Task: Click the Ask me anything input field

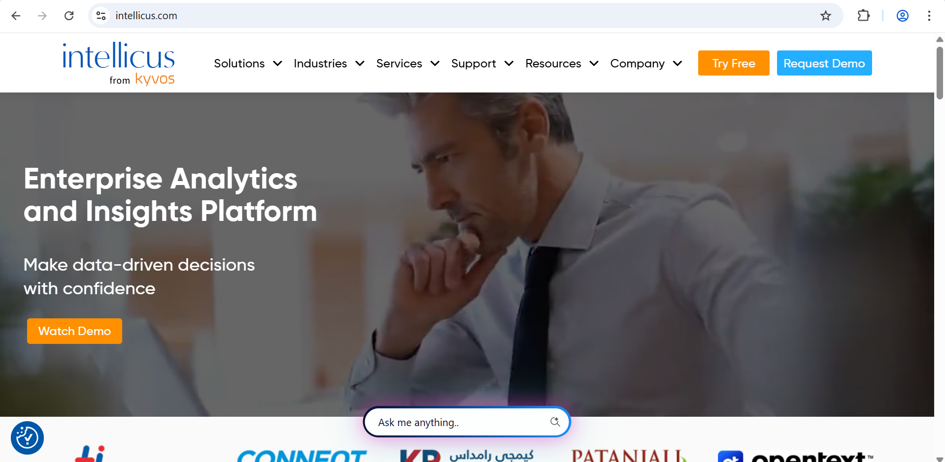Action: (x=467, y=422)
